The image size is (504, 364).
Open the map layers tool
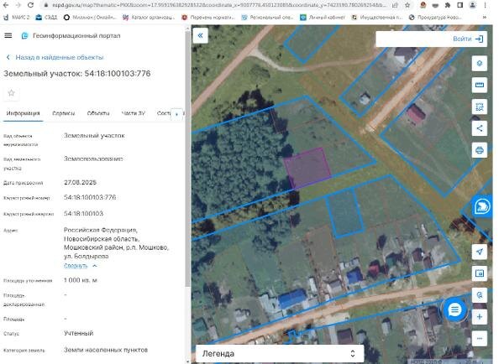pos(480,63)
